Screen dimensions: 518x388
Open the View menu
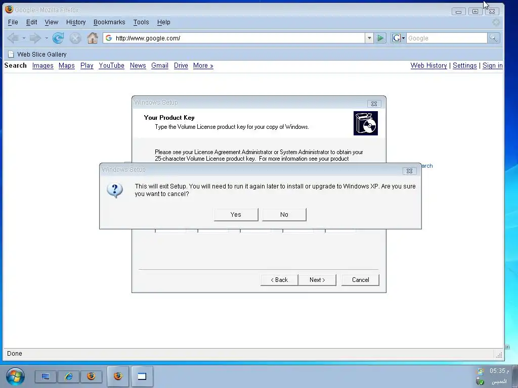51,22
